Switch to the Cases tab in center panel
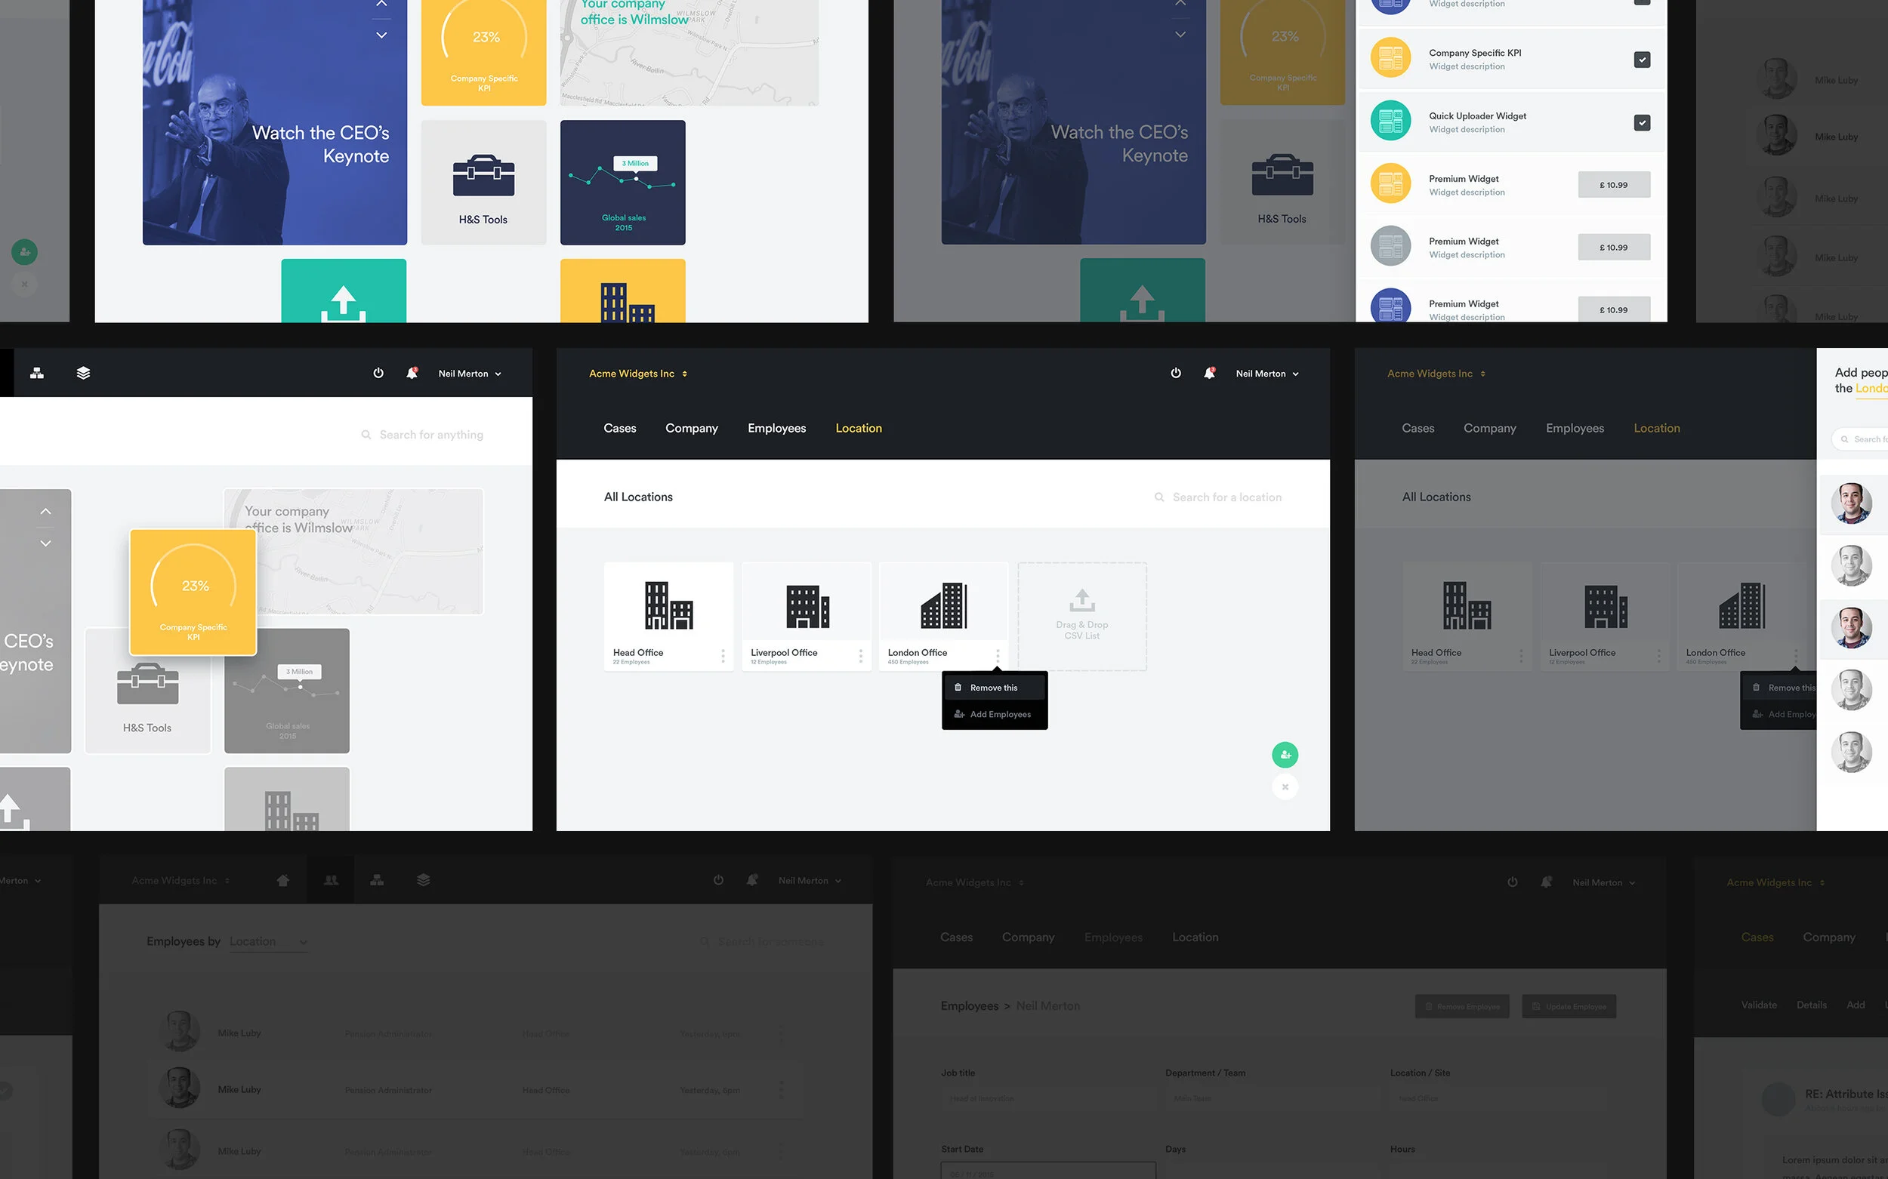The height and width of the screenshot is (1179, 1888). pyautogui.click(x=619, y=428)
